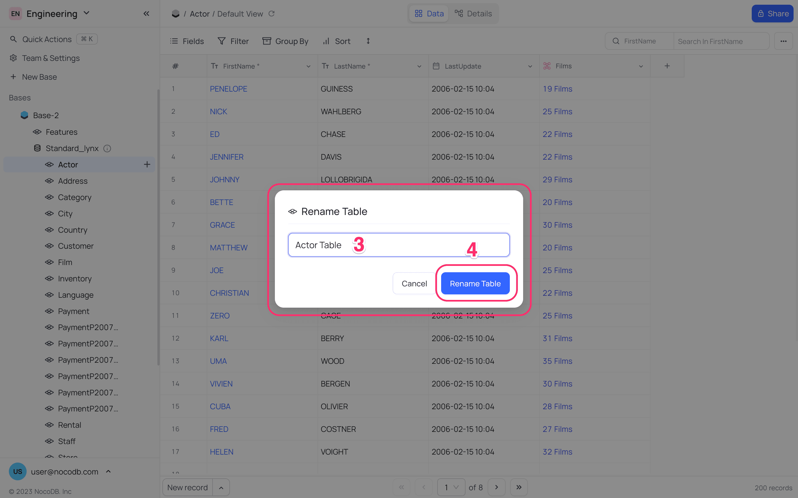Open the Fields menu

pos(187,41)
